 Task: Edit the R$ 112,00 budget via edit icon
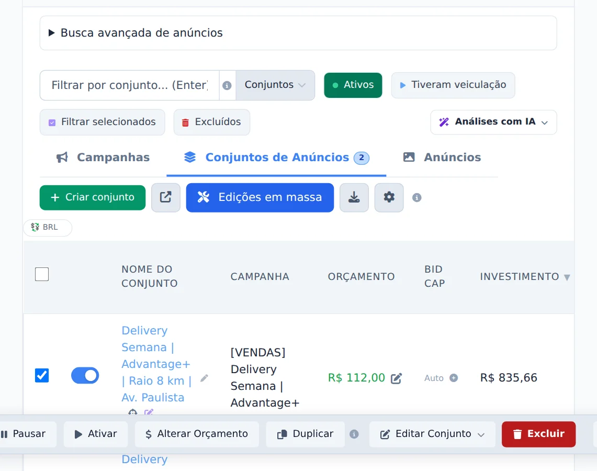pyautogui.click(x=397, y=378)
